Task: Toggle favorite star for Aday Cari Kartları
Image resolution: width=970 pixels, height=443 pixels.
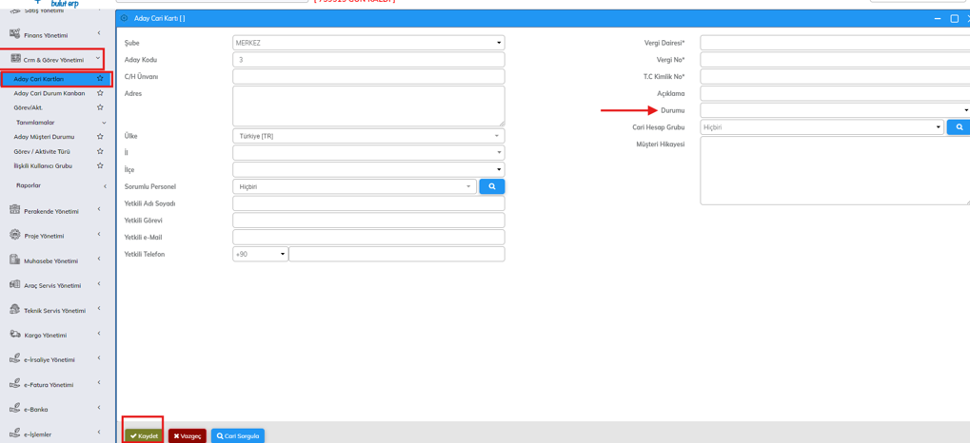Action: tap(100, 79)
